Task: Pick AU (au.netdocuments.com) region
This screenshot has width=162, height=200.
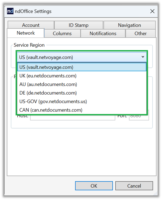Action: (82, 84)
